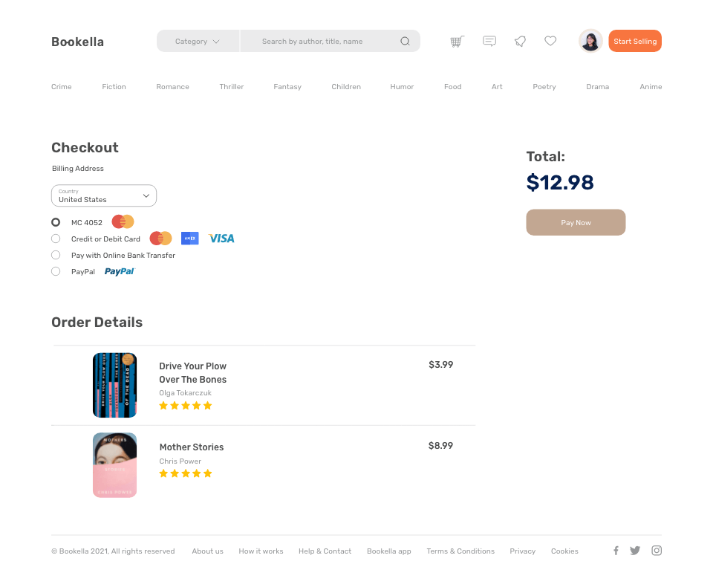Click the notification bell icon
The image size is (713, 567).
coord(520,42)
